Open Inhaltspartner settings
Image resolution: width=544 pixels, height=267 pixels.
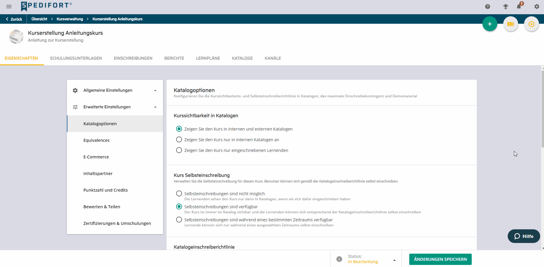pos(115,174)
